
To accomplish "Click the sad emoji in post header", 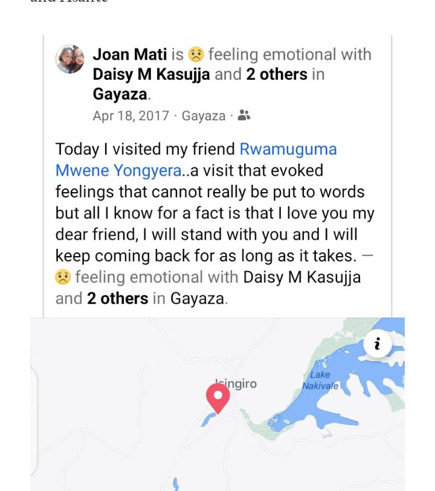I will coord(196,55).
